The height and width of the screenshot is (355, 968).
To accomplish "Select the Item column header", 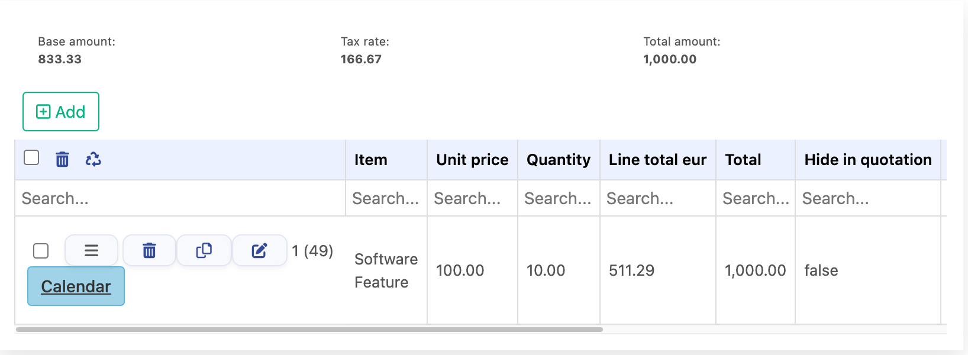I will [370, 160].
